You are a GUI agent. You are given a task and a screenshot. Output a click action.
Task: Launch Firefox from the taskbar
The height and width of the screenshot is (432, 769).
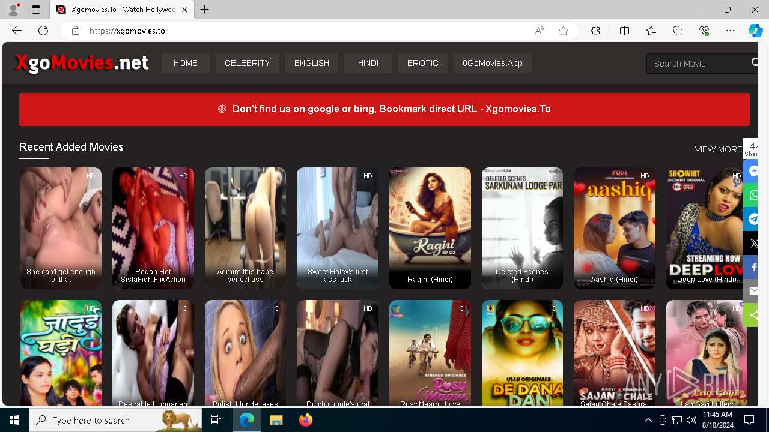[x=306, y=420]
